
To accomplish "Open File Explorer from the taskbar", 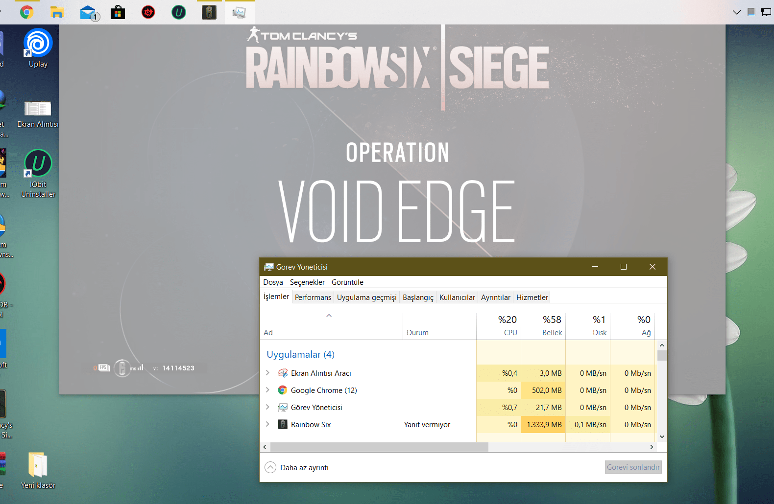I will pos(57,12).
